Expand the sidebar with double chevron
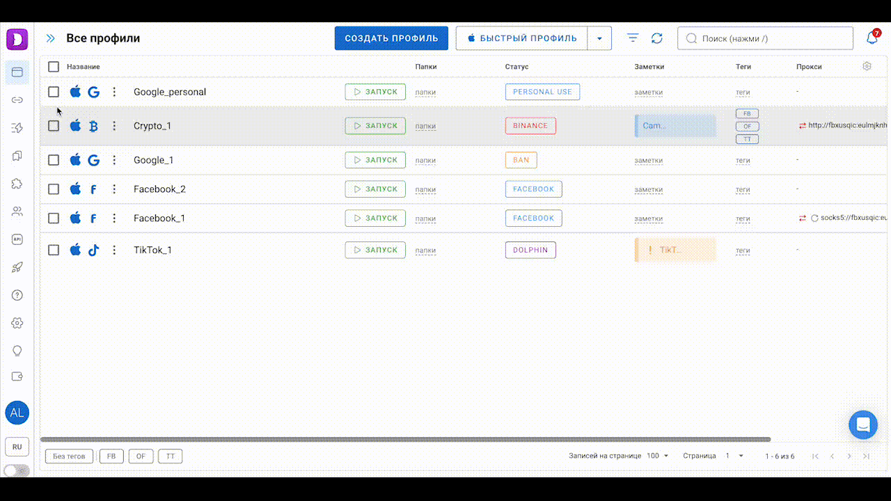Screen dimensions: 891x501 [50, 38]
